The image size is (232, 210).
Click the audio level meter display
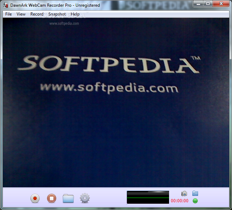pos(148,197)
